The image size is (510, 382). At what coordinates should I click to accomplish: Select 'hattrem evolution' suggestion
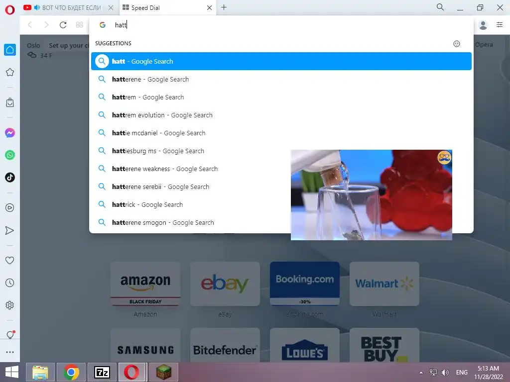tap(281, 115)
